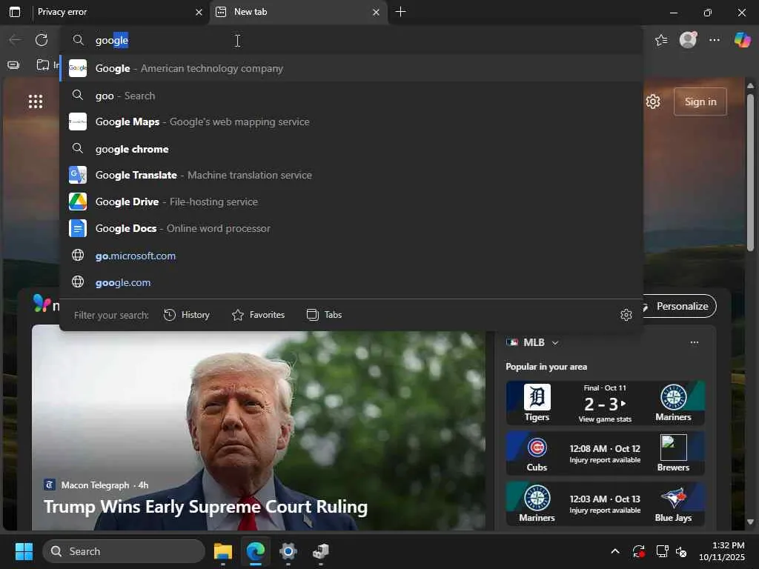Open Settings app from taskbar
This screenshot has width=759, height=569.
(x=288, y=551)
